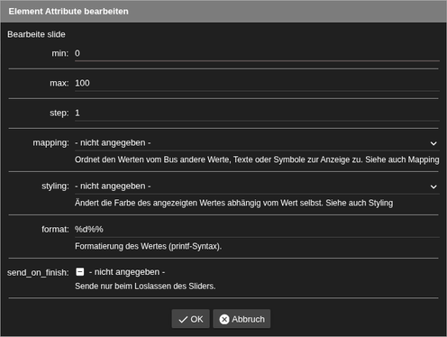Click the 'min:' label
This screenshot has width=447, height=337.
click(60, 53)
